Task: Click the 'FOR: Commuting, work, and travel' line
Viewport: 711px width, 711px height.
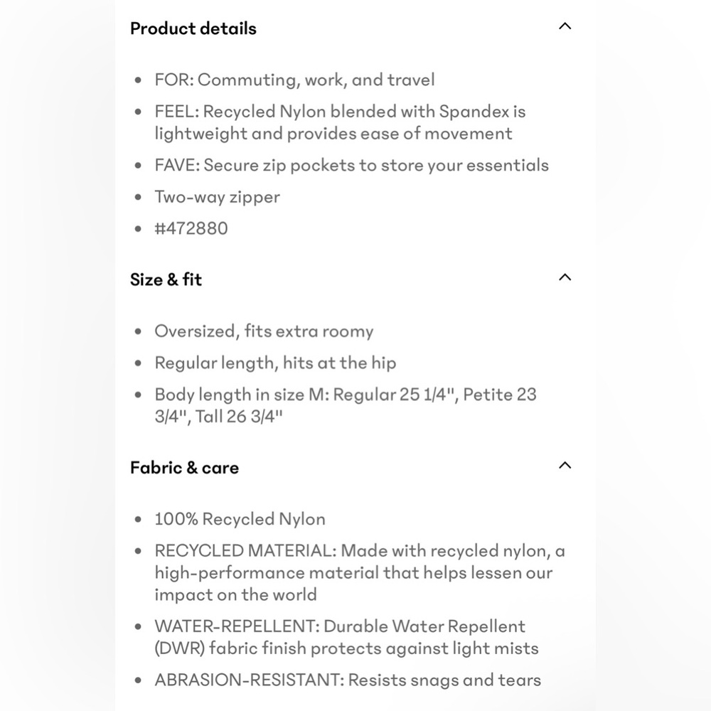Action: click(x=294, y=80)
